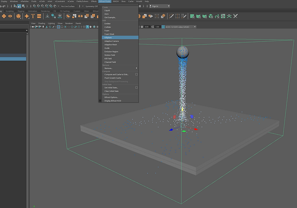
Task: Switch to the Sculpting shelf tab
Action: (x=9, y=11)
